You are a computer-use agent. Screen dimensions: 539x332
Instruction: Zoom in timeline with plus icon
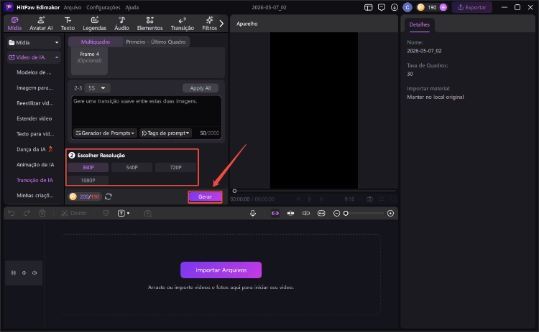(x=390, y=214)
